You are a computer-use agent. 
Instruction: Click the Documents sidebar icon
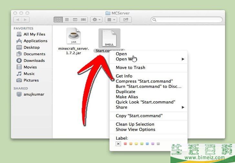pyautogui.click(x=19, y=54)
